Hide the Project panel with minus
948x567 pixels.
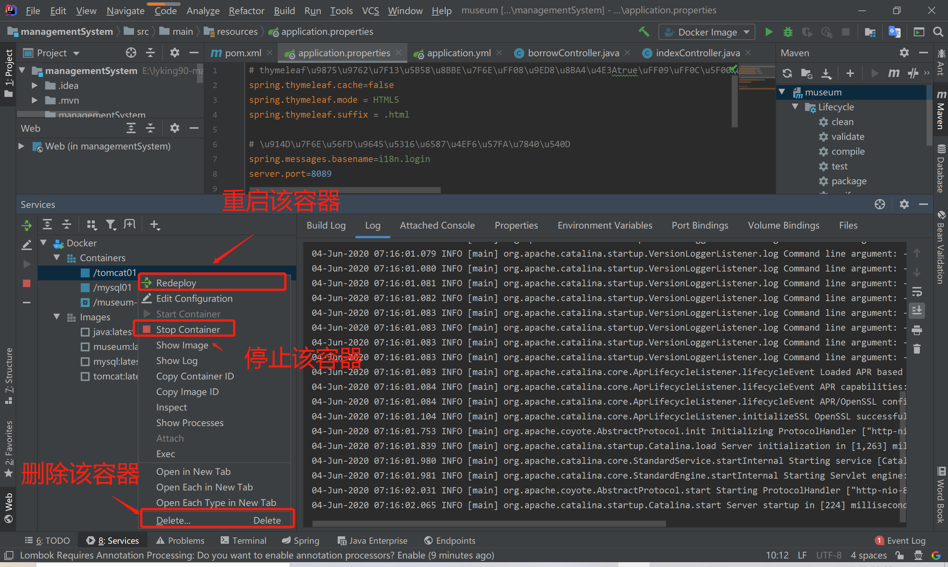click(194, 53)
